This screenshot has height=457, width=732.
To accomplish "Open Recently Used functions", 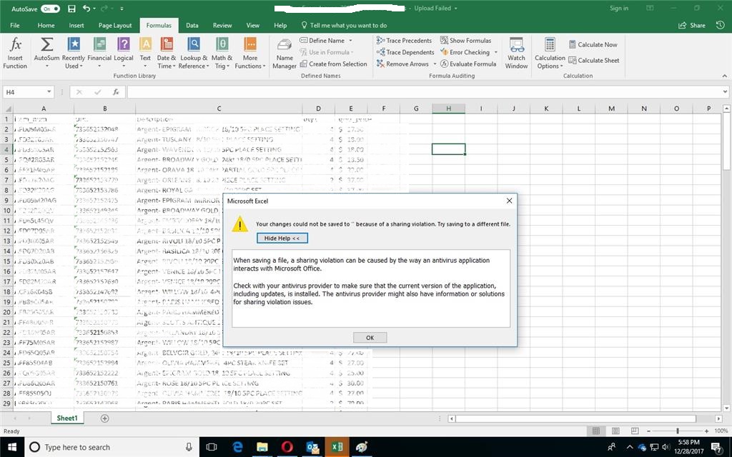I will 74,53.
